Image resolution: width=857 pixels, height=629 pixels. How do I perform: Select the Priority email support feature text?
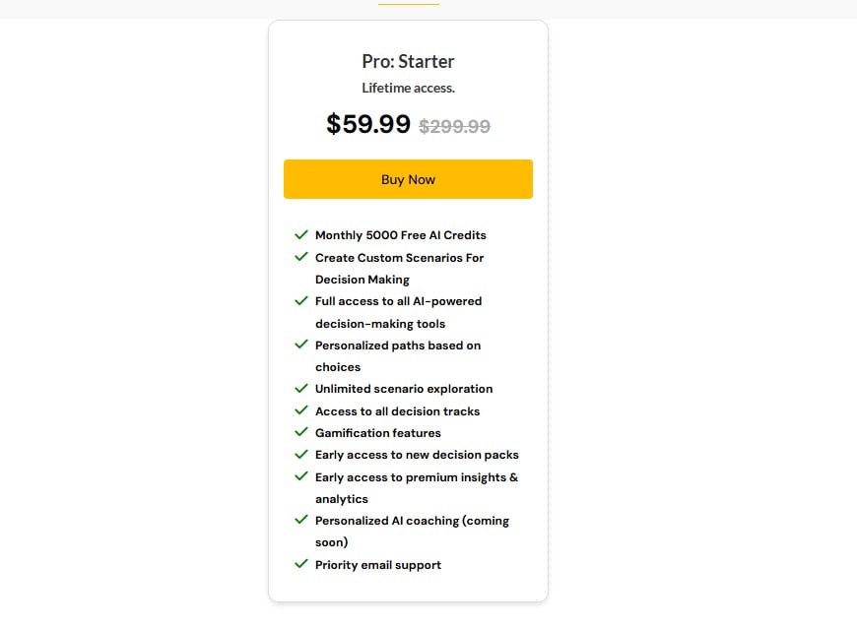click(378, 565)
